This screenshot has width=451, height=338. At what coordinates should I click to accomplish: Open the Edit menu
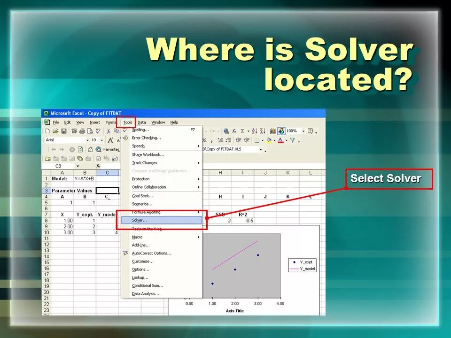pos(67,123)
